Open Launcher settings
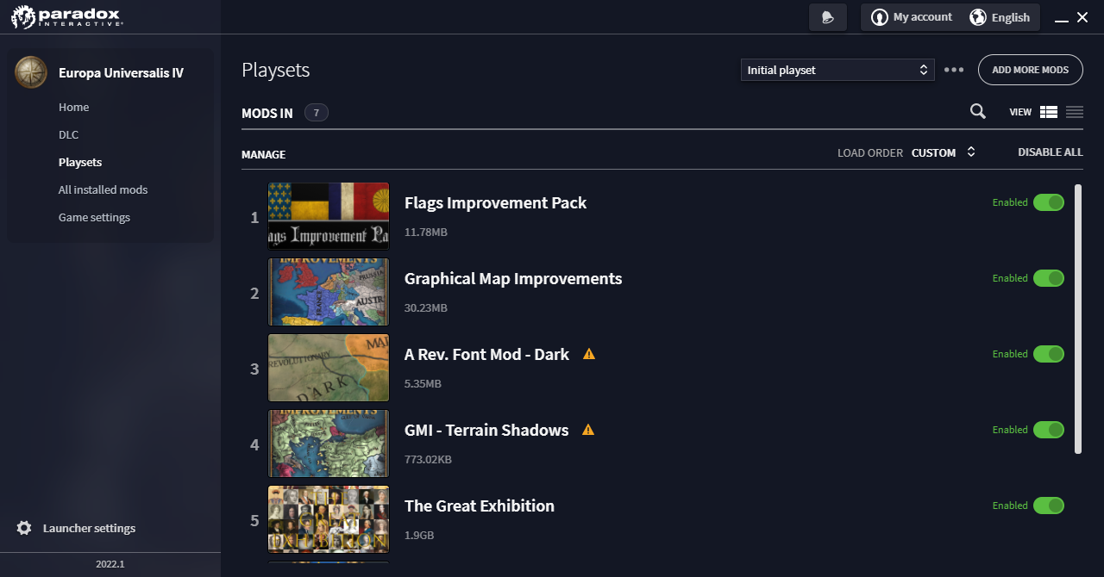The height and width of the screenshot is (577, 1104). [90, 528]
